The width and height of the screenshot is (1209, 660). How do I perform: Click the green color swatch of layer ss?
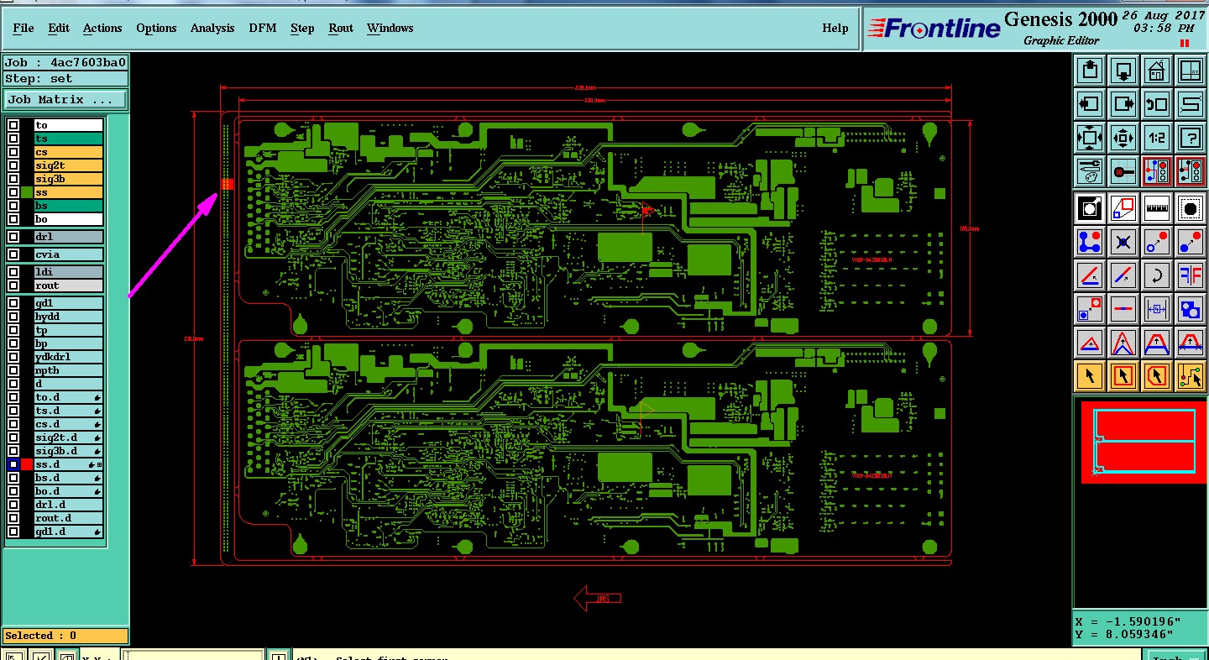point(27,192)
